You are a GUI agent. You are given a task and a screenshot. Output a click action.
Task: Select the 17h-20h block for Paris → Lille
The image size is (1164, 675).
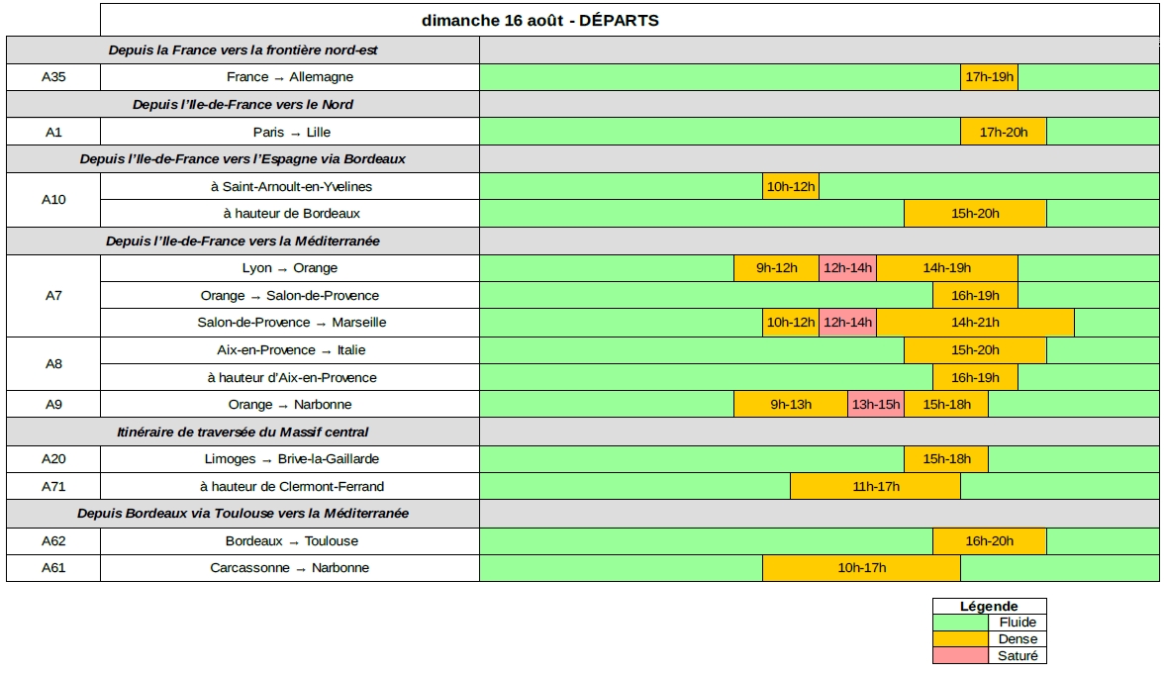pos(1003,132)
